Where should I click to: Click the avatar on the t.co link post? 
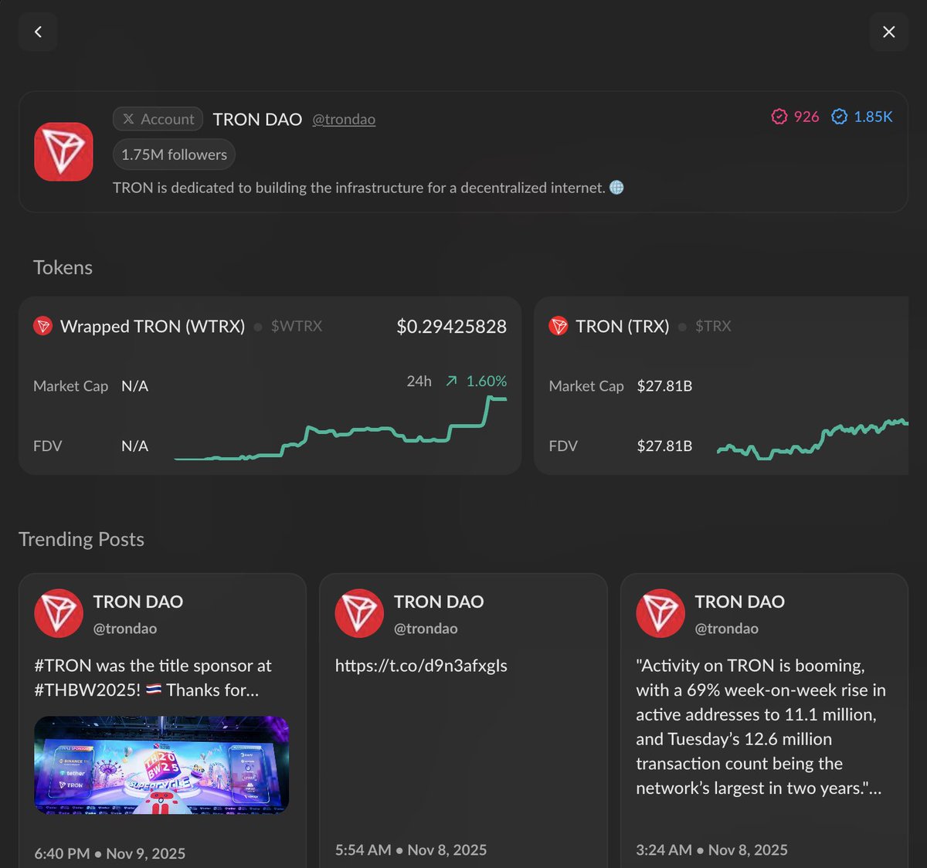359,613
